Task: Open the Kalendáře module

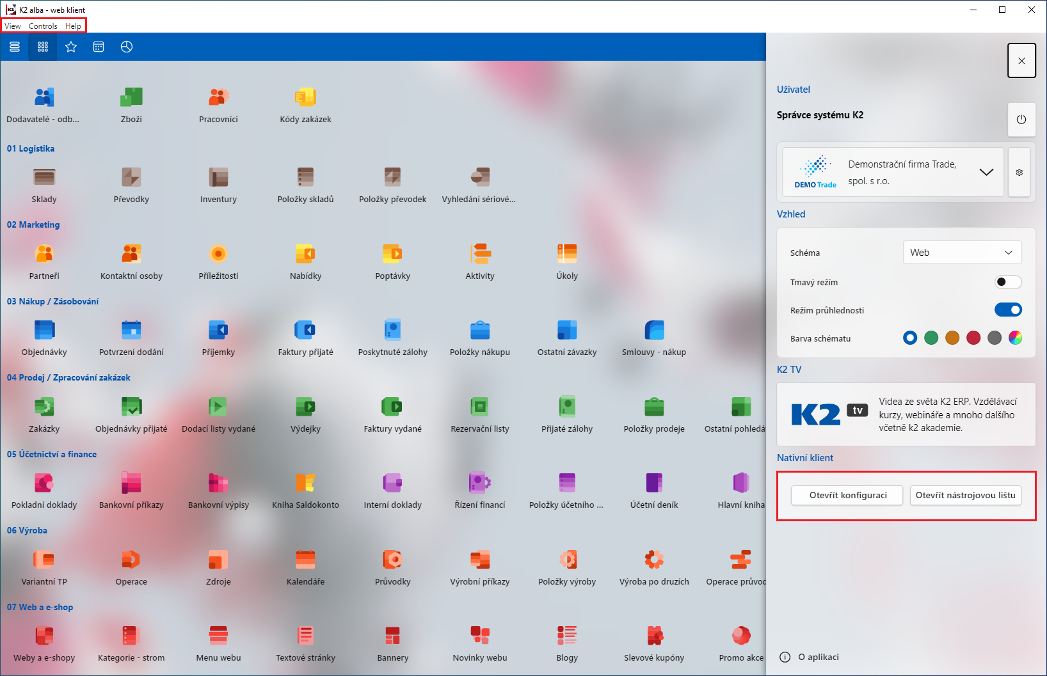Action: (x=305, y=560)
